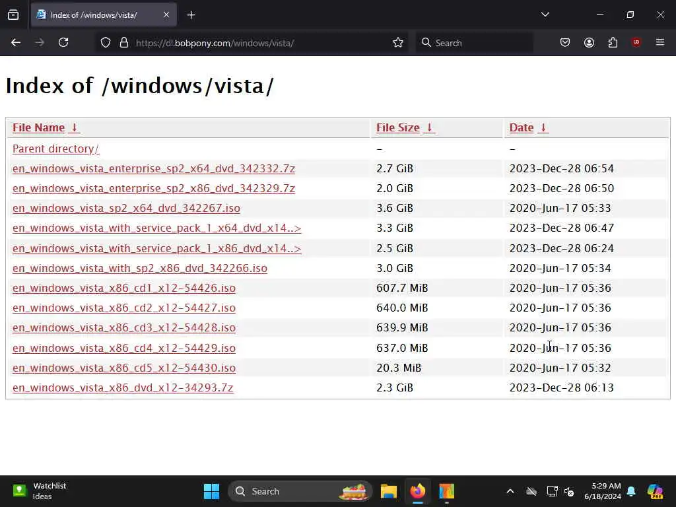Click the taskbar Search box
This screenshot has width=676, height=507.
point(300,491)
